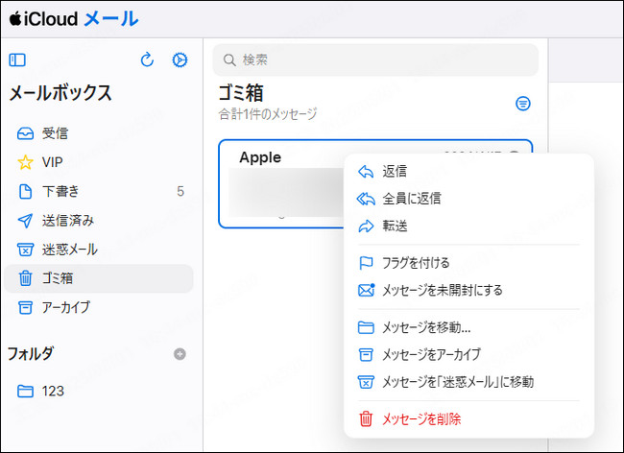
Task: Open the 受信 inbox mailbox
Action: [x=98, y=133]
